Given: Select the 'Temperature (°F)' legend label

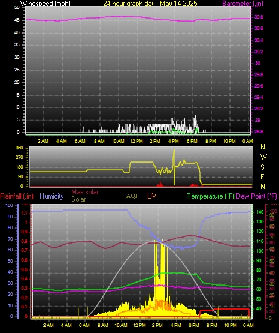Looking at the screenshot, I should [211, 196].
